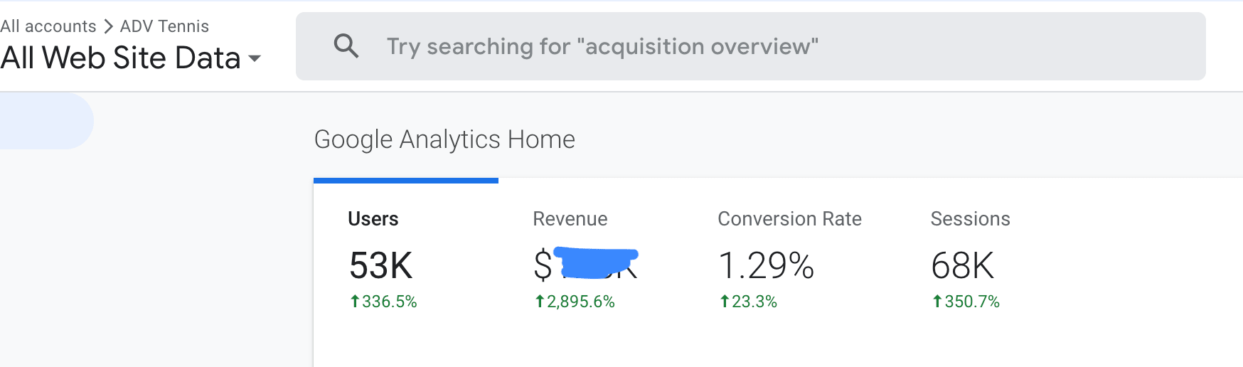Focus the acquisition overview search field
Image resolution: width=1243 pixels, height=367 pixels.
pos(750,46)
